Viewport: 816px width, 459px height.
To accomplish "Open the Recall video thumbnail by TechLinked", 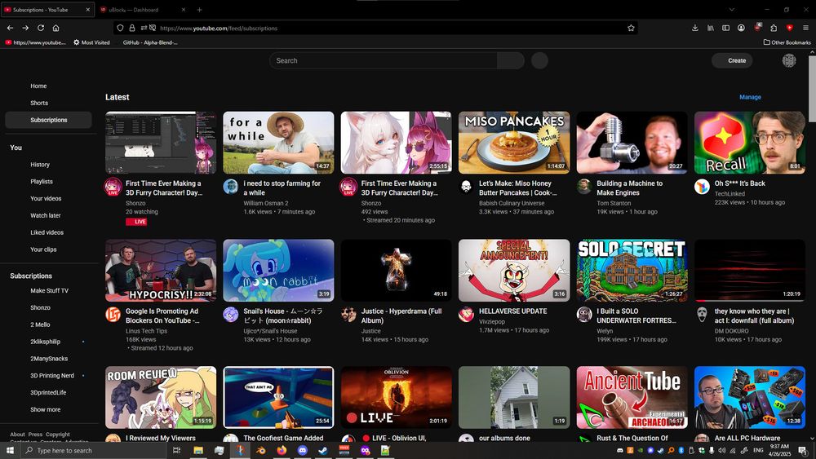I will point(750,143).
